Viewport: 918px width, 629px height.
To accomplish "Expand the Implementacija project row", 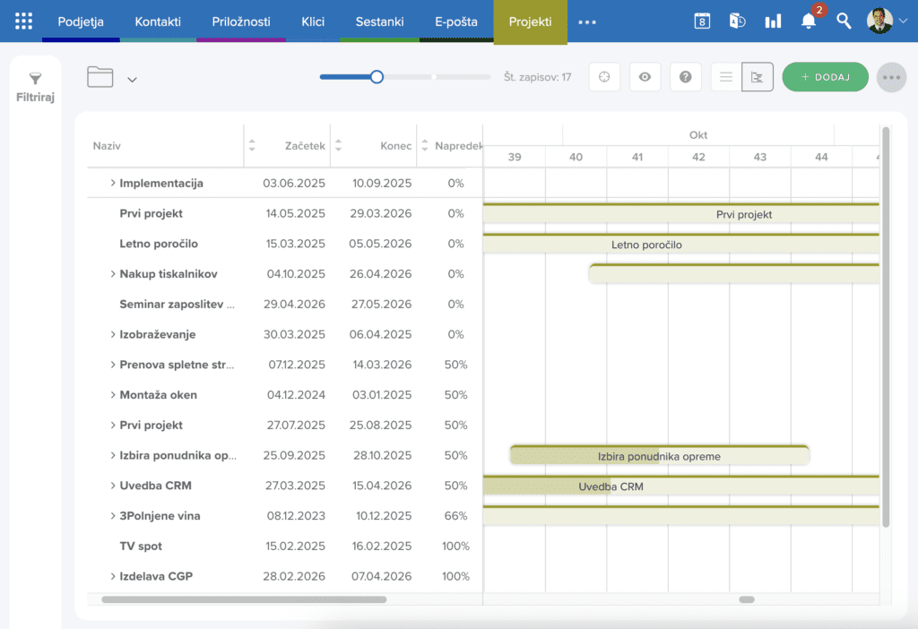I will 113,183.
